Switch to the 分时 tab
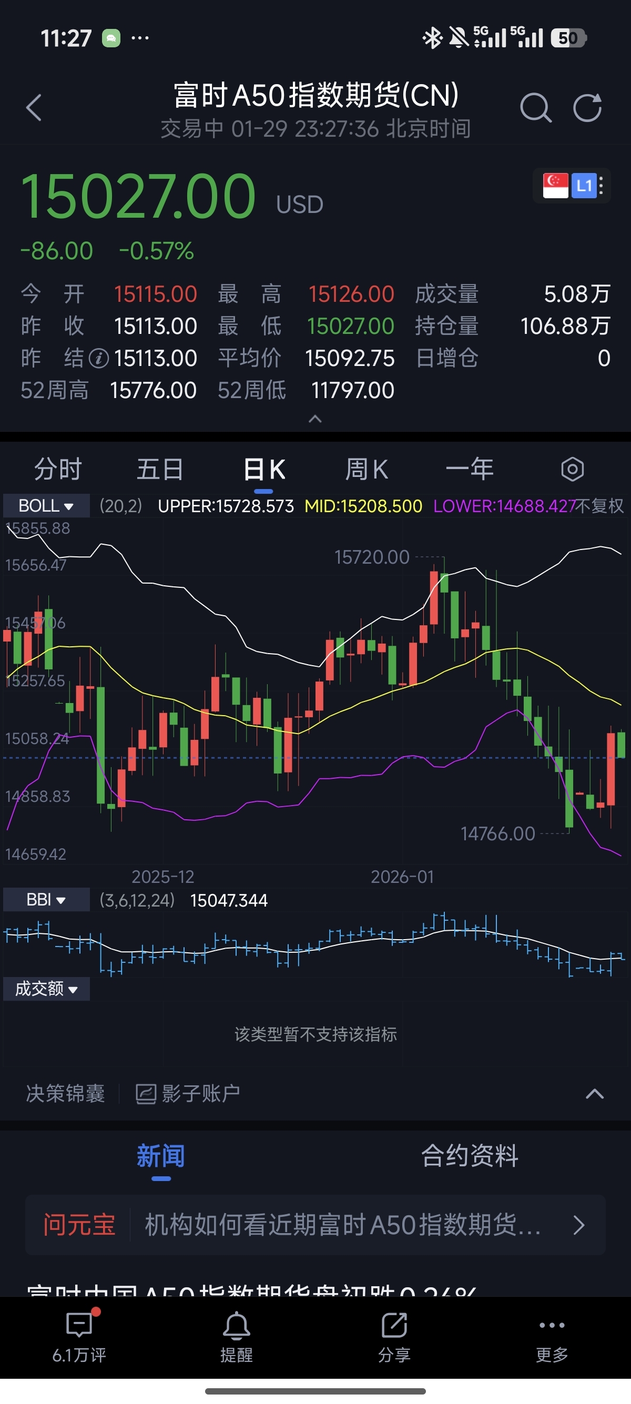This screenshot has height=1404, width=631. pyautogui.click(x=58, y=469)
